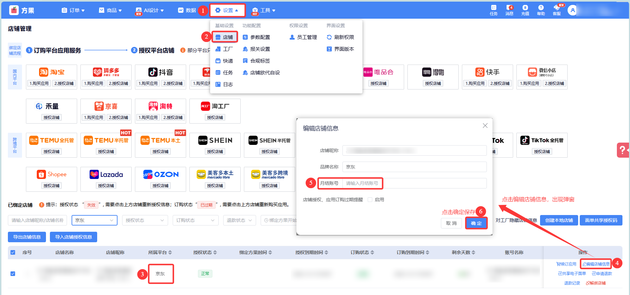Open the 帮助 help icon
Screen dimensions: 630x295
coord(541,10)
